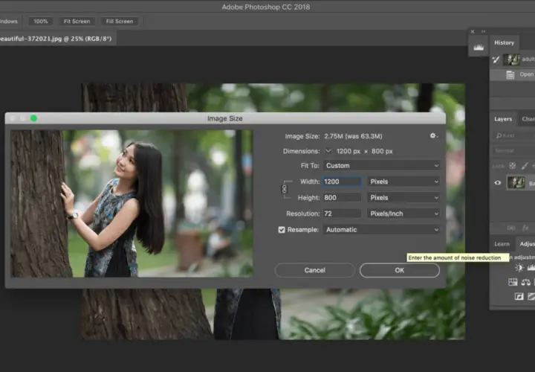
Task: Hide the Background layer with eye icon
Action: coord(498,183)
